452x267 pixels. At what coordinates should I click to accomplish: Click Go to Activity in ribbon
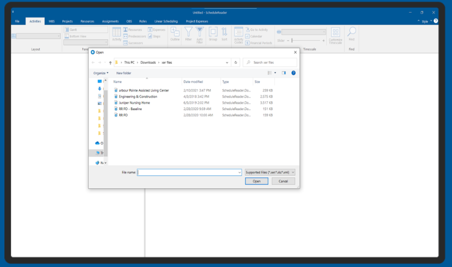pos(257,30)
